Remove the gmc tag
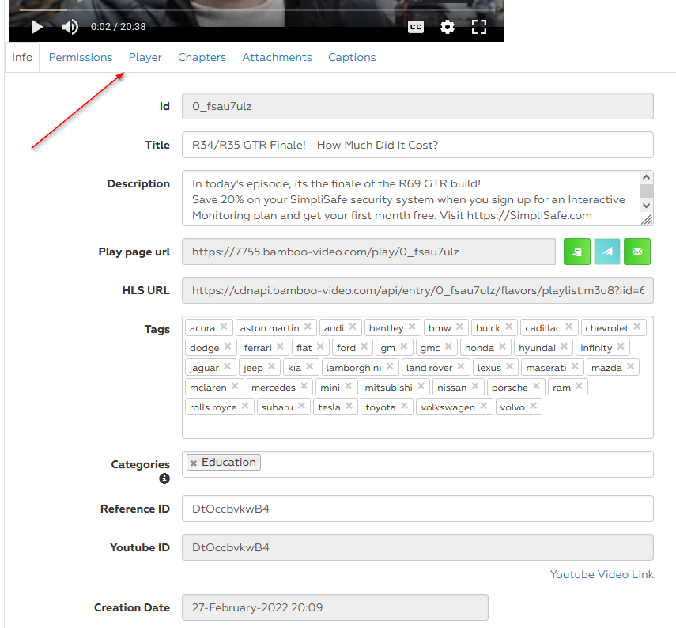 448,346
